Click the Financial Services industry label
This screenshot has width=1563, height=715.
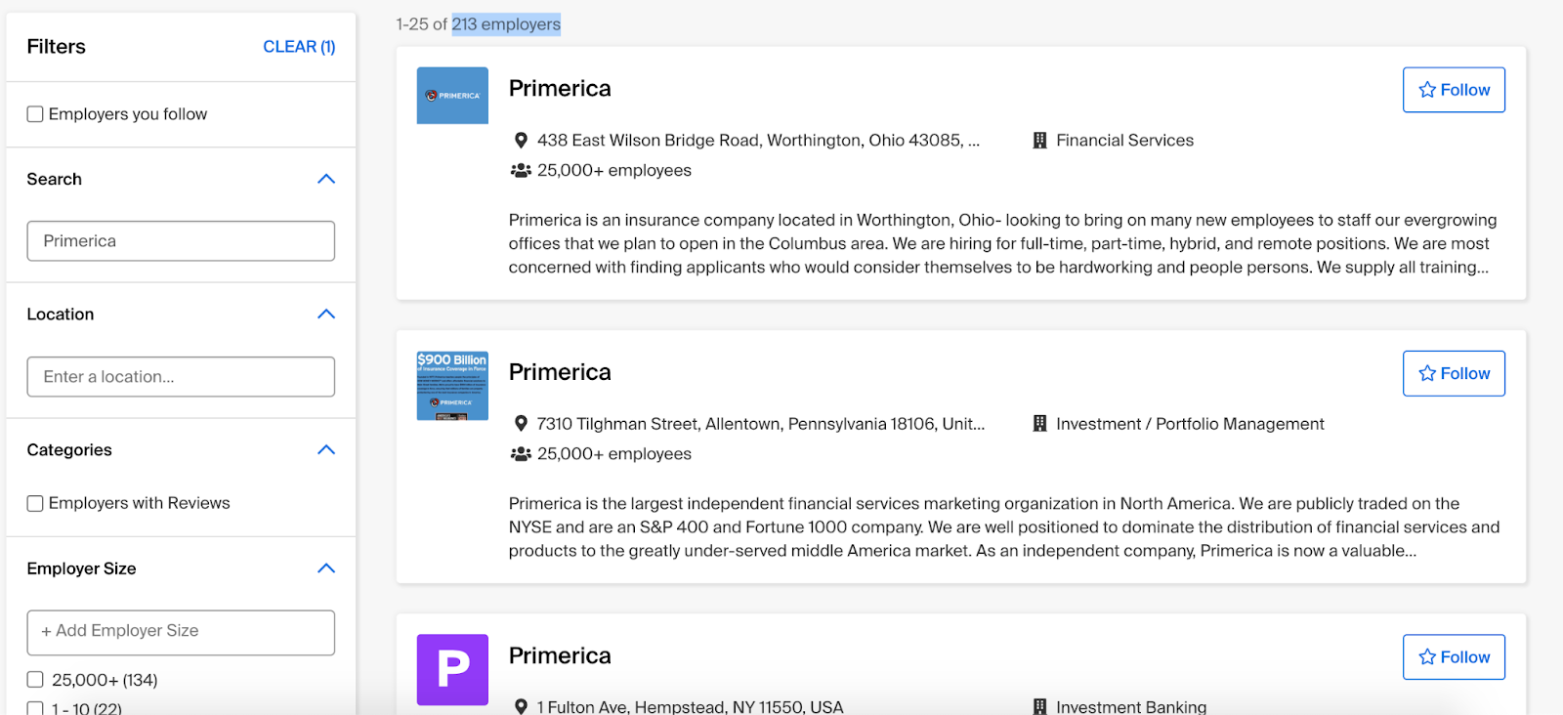coord(1124,141)
